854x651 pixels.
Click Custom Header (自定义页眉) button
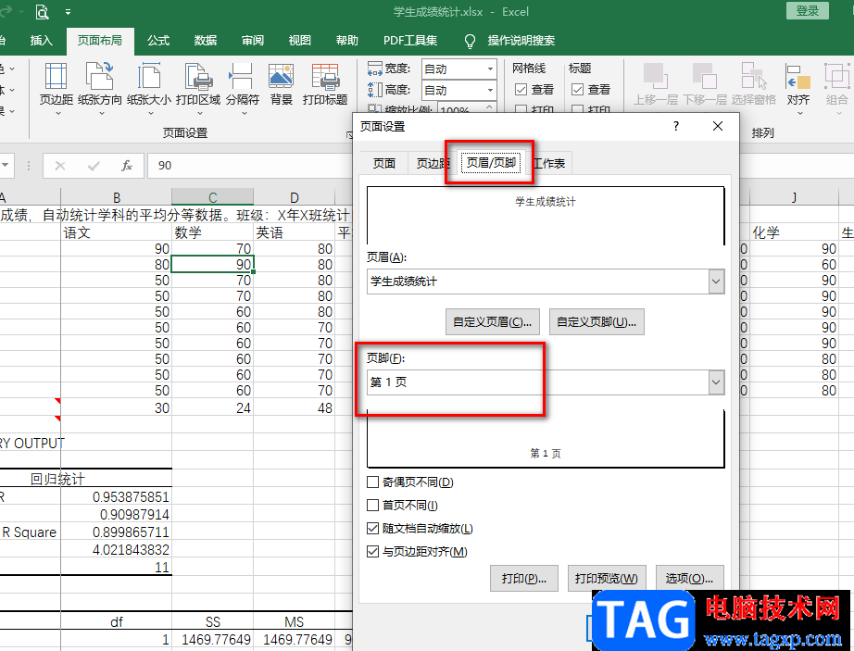point(493,321)
